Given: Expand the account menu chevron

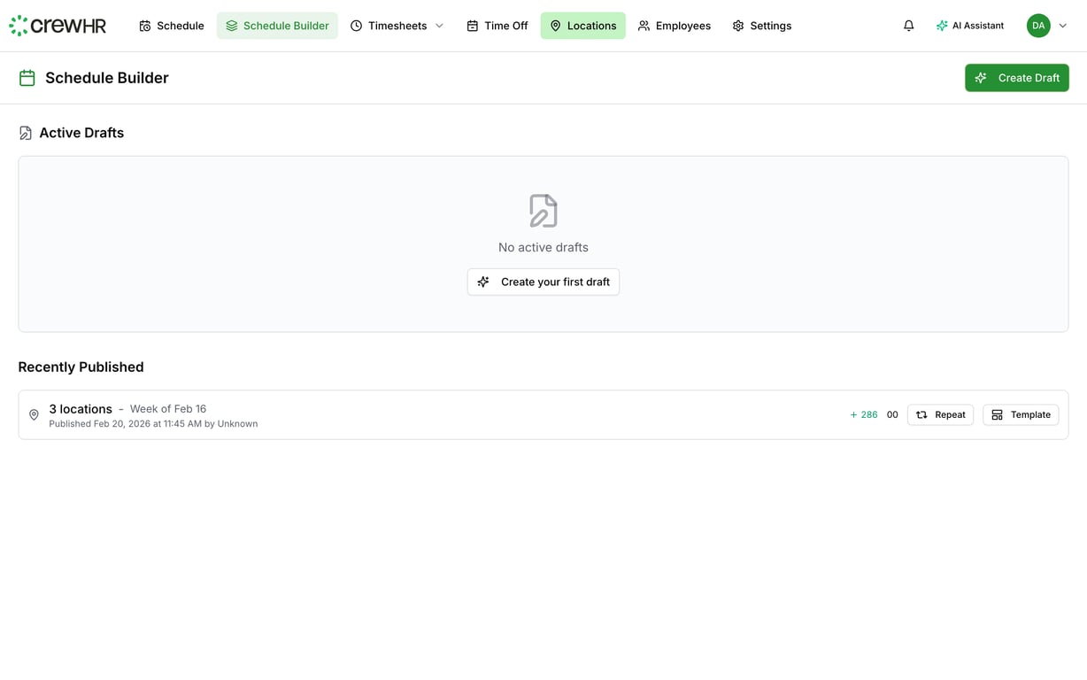Looking at the screenshot, I should pos(1063,26).
